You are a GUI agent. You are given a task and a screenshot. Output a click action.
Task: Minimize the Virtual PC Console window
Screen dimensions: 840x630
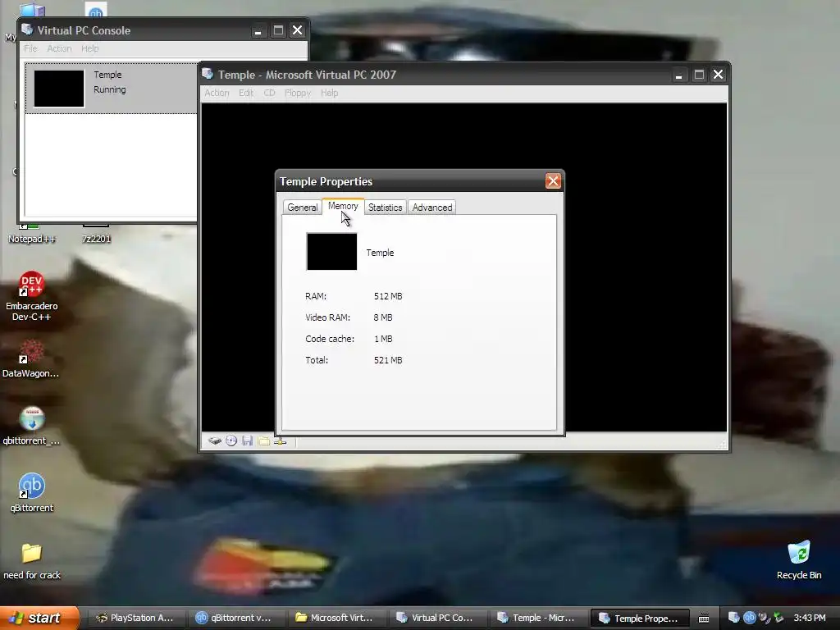pyautogui.click(x=258, y=30)
